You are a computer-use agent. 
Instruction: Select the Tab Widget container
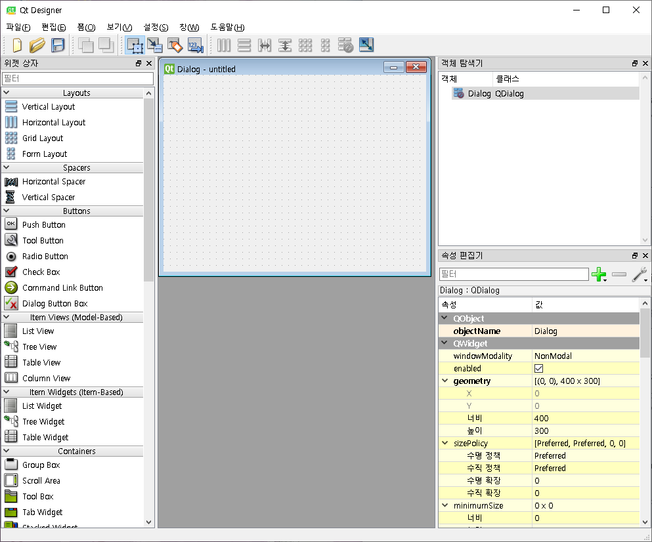click(43, 512)
